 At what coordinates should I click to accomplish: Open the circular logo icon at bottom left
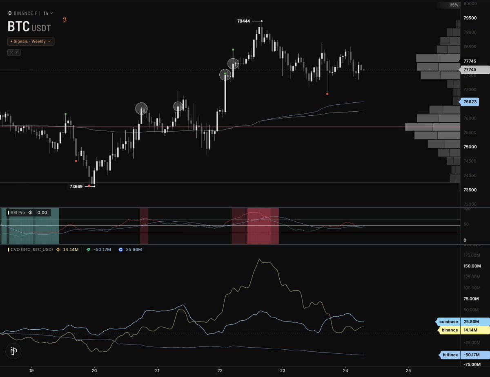(x=13, y=351)
